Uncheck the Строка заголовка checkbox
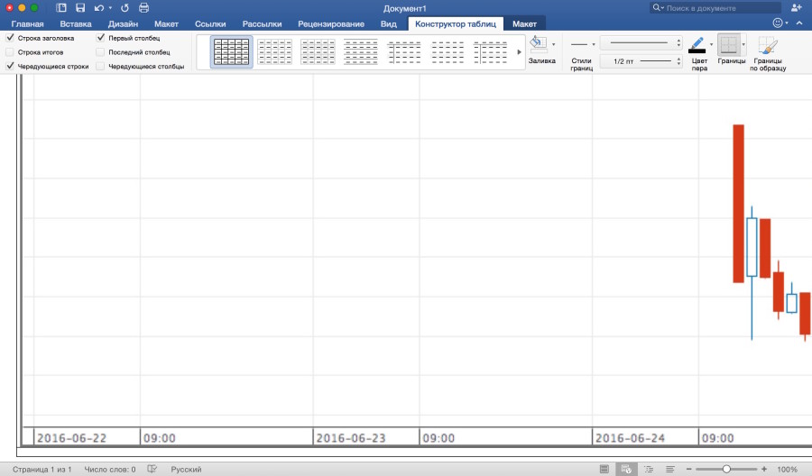 tap(10, 39)
